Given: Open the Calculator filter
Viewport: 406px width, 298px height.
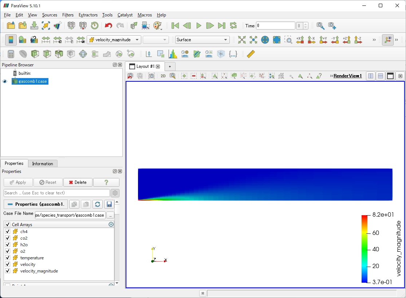Looking at the screenshot, I should click(11, 54).
